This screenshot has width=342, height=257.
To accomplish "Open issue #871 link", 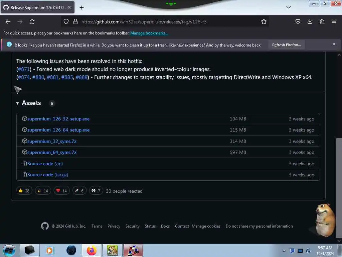I will 24,69.
